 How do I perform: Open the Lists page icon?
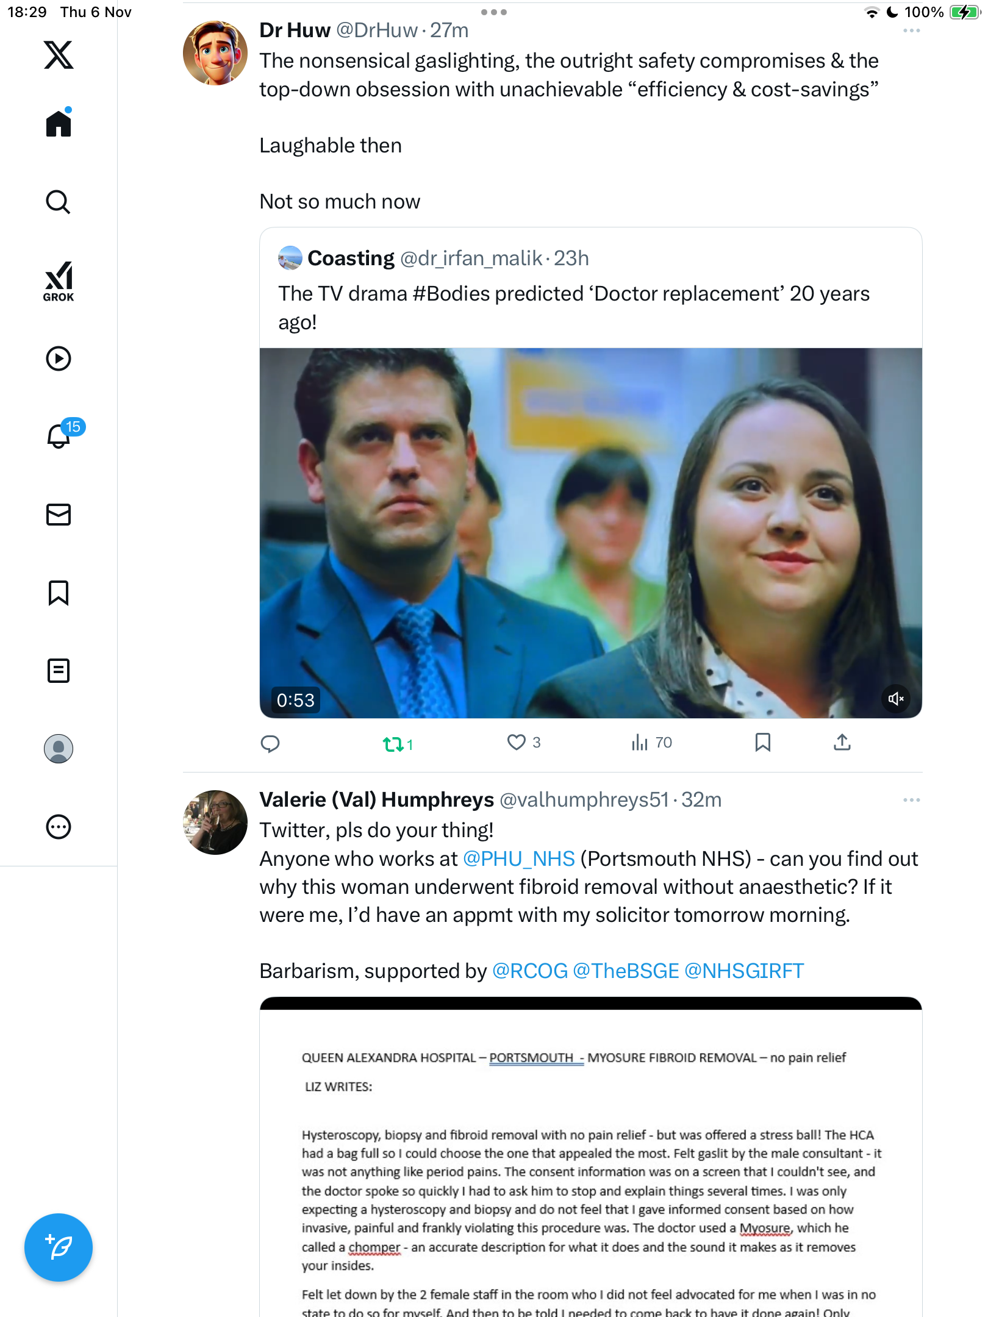coord(59,671)
